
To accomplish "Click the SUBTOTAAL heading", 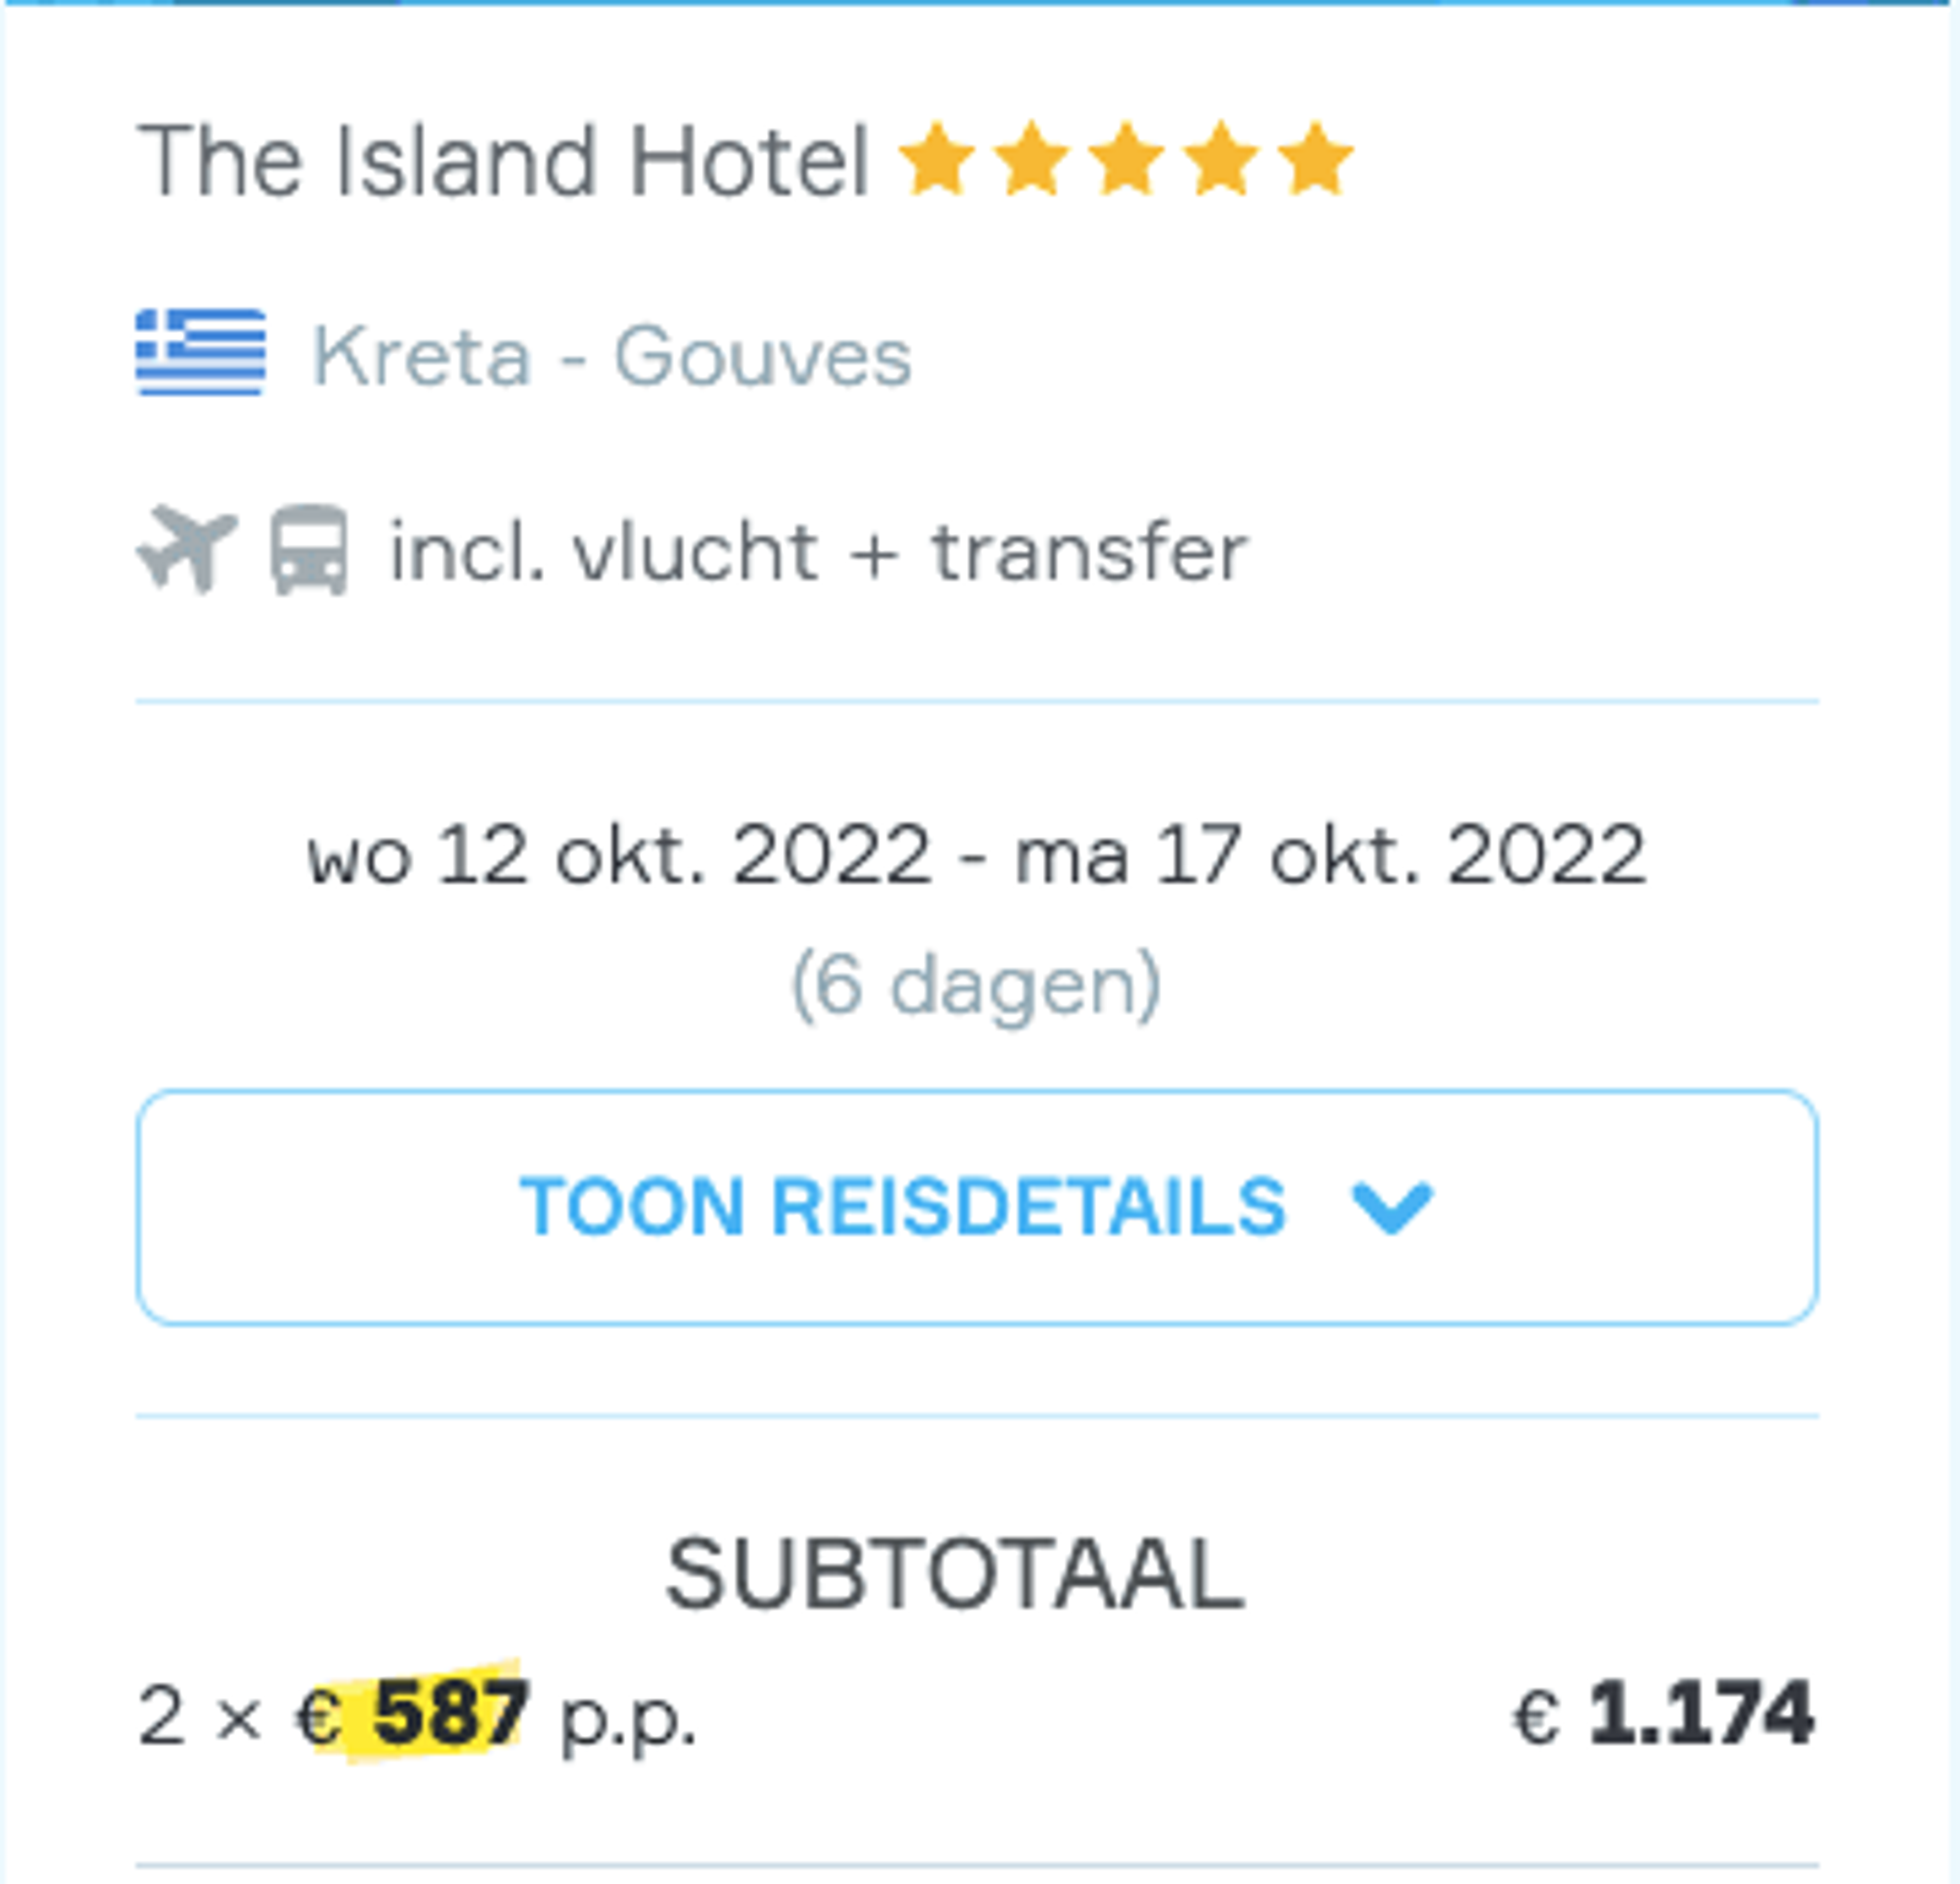I will coord(955,1574).
